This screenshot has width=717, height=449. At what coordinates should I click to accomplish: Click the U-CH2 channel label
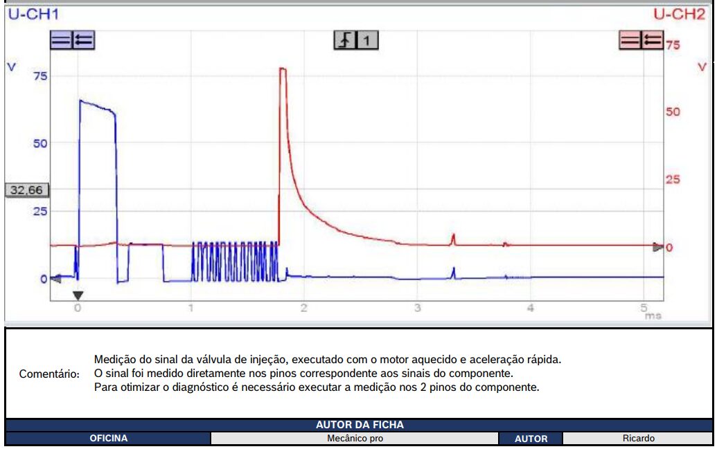click(680, 14)
